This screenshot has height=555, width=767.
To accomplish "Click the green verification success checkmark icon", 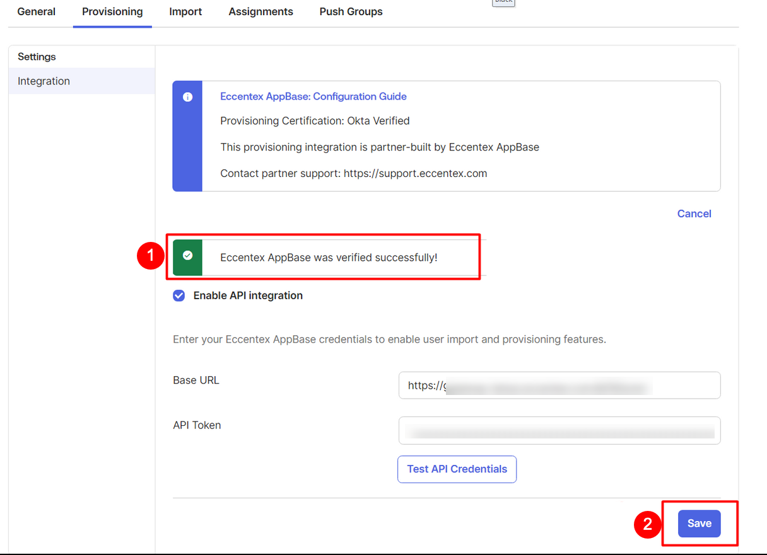I will coord(187,255).
